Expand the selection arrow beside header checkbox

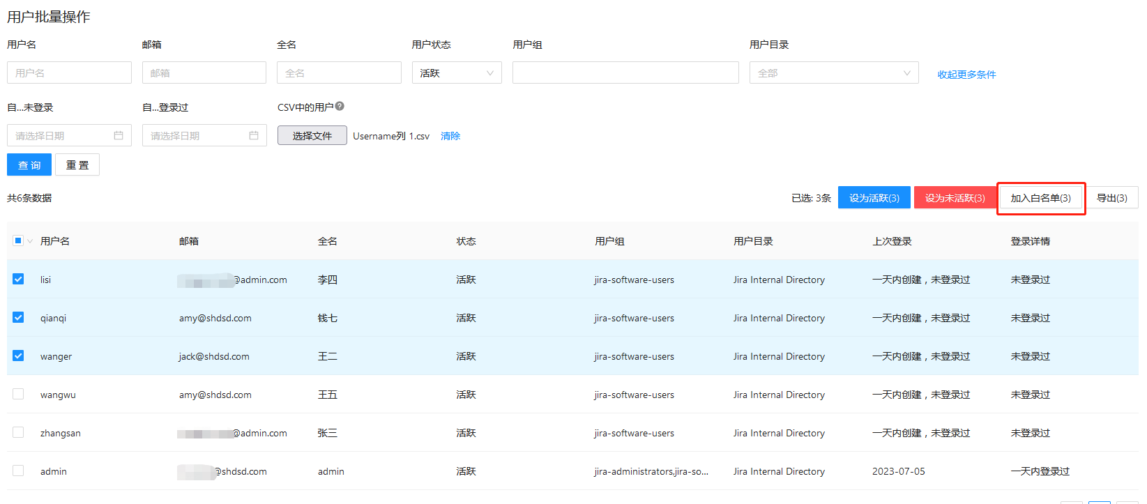[x=30, y=241]
